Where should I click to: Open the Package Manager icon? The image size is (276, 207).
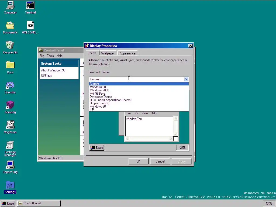coord(10,149)
